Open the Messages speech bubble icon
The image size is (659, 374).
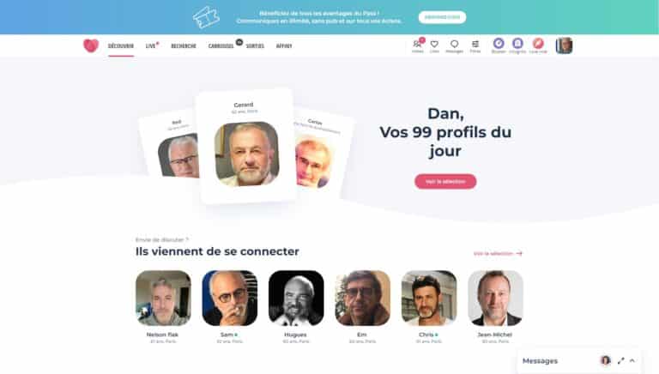(x=454, y=45)
